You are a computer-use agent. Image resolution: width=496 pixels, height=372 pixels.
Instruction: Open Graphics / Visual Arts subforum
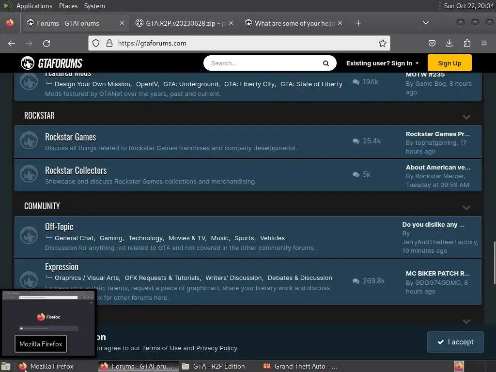[87, 278]
